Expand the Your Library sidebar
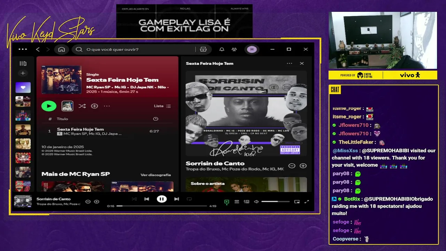This screenshot has width=446, height=251. point(23,63)
